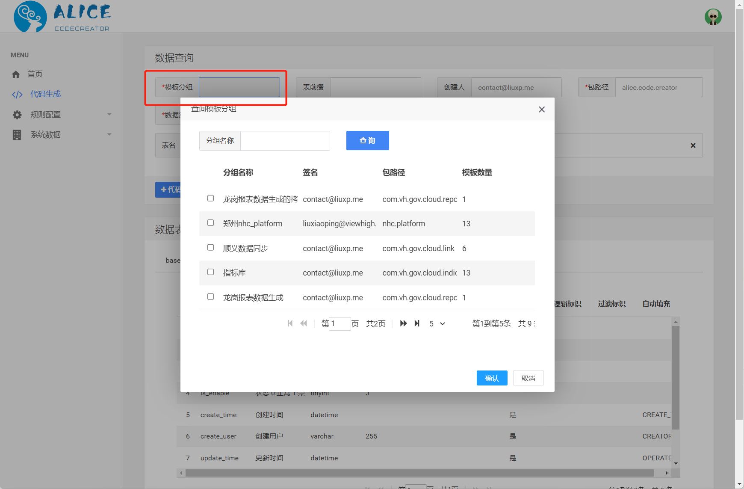Open 首页 in the sidebar menu
Screen dimensions: 744x489
(35, 74)
